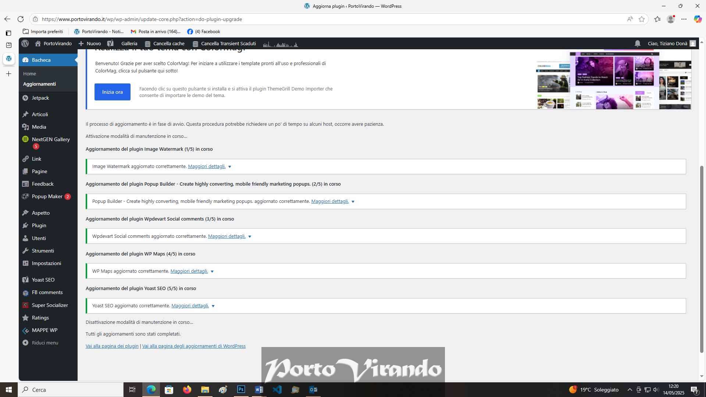This screenshot has height=397, width=706.
Task: Add page to favorites star icon
Action: (642, 19)
